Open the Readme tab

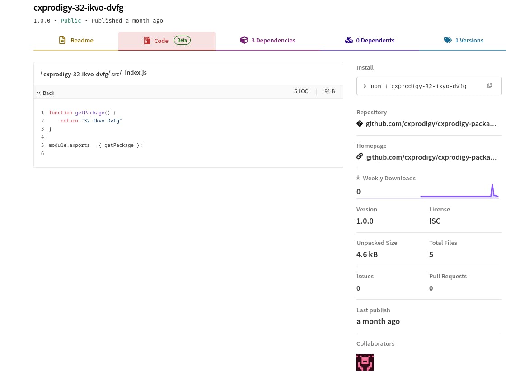[x=82, y=40]
